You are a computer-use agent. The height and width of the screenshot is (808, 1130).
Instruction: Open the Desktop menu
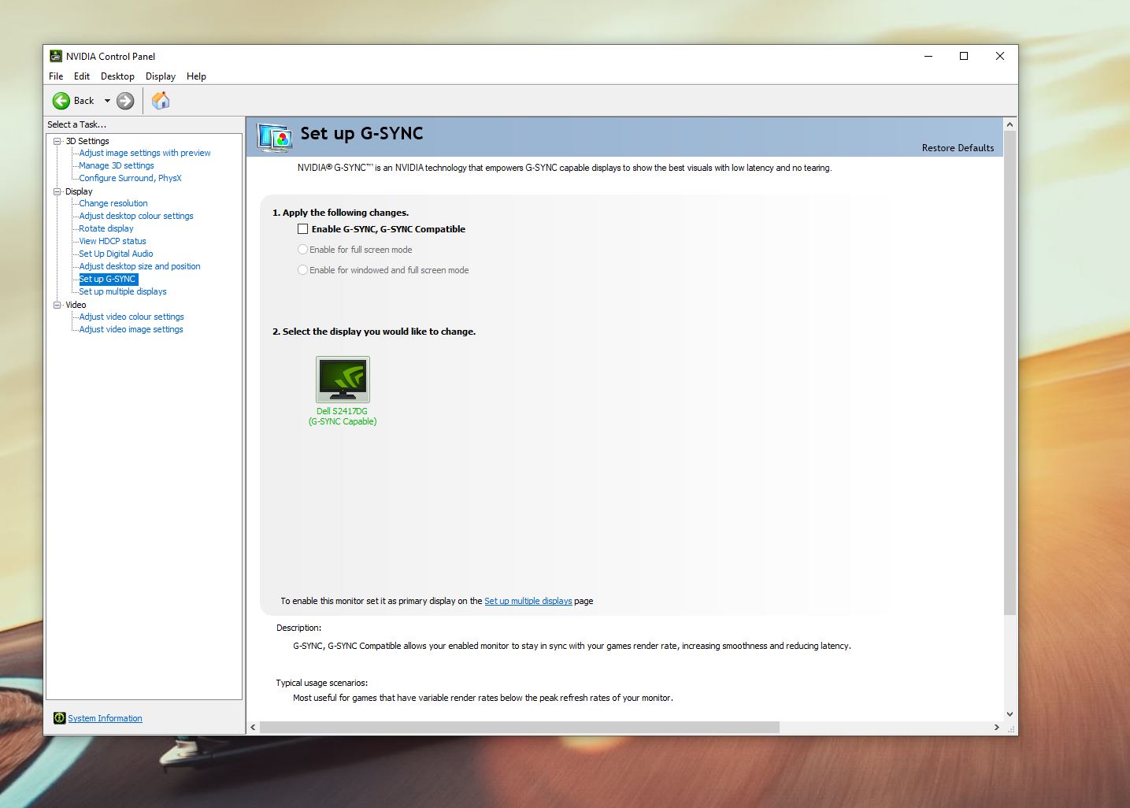click(x=117, y=76)
